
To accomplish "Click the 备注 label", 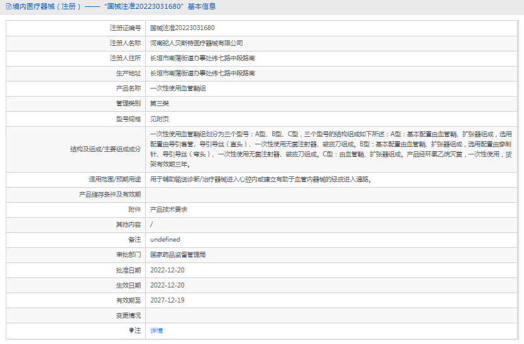I will tap(134, 239).
